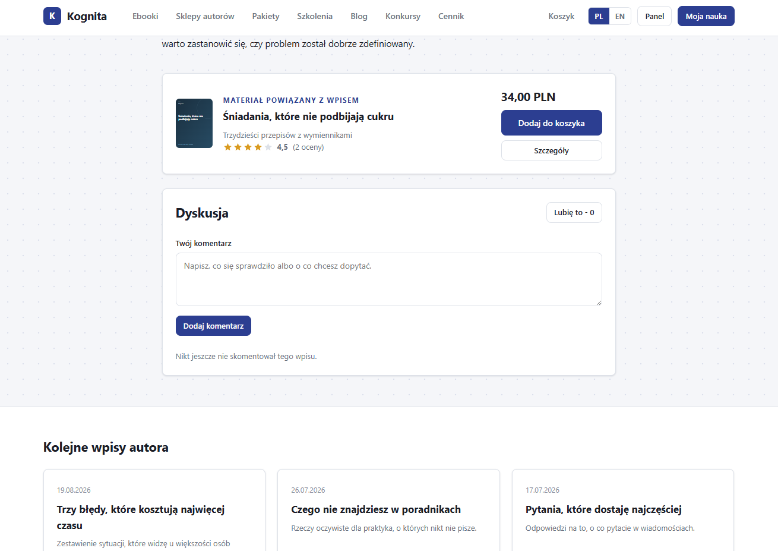Open the Blog link in navigation

pos(359,16)
